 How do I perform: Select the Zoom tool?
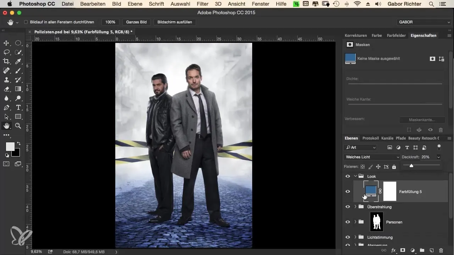click(x=18, y=126)
